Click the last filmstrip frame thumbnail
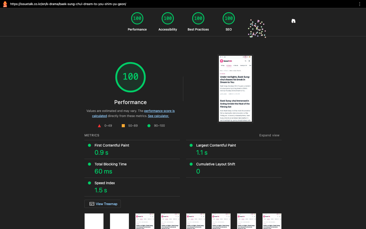366x229 pixels. pos(272,221)
